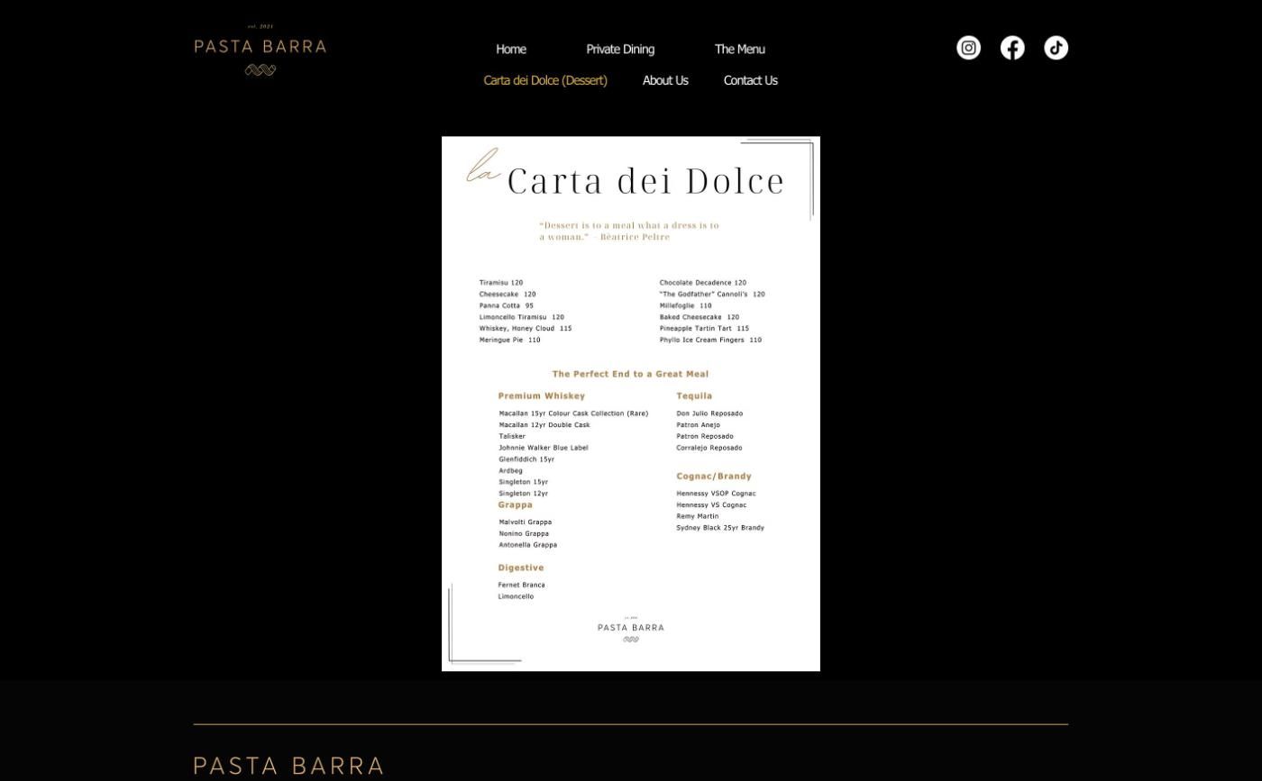
Task: Click 'Johnnie Walker Blue Label' entry
Action: point(543,448)
